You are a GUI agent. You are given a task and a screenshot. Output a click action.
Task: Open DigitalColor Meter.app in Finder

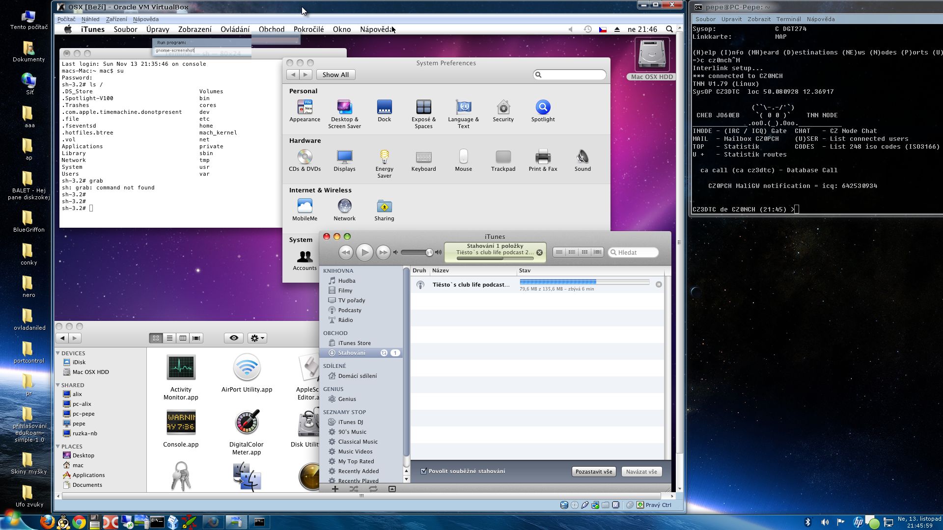(247, 432)
